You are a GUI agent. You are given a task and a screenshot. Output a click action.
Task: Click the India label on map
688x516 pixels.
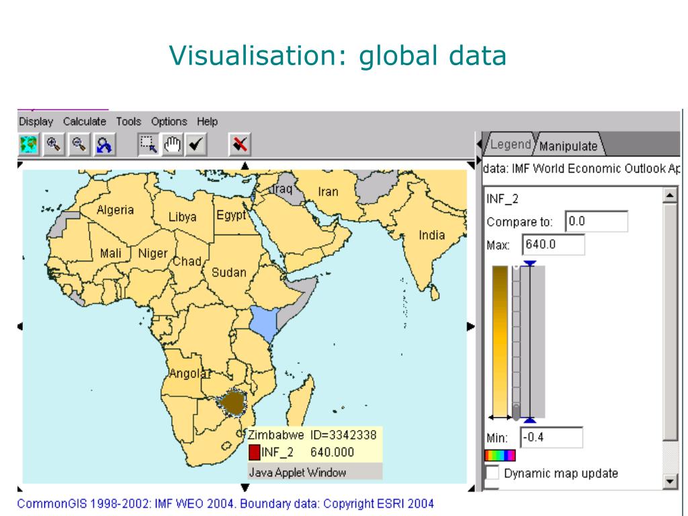[432, 235]
